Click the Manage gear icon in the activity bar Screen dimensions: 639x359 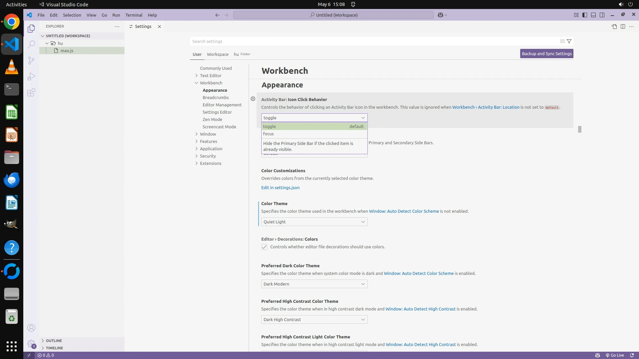(x=31, y=344)
